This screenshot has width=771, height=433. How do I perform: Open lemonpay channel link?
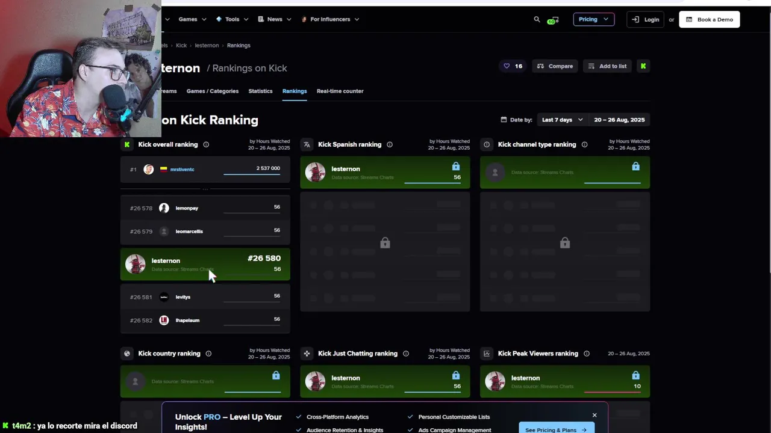187,208
